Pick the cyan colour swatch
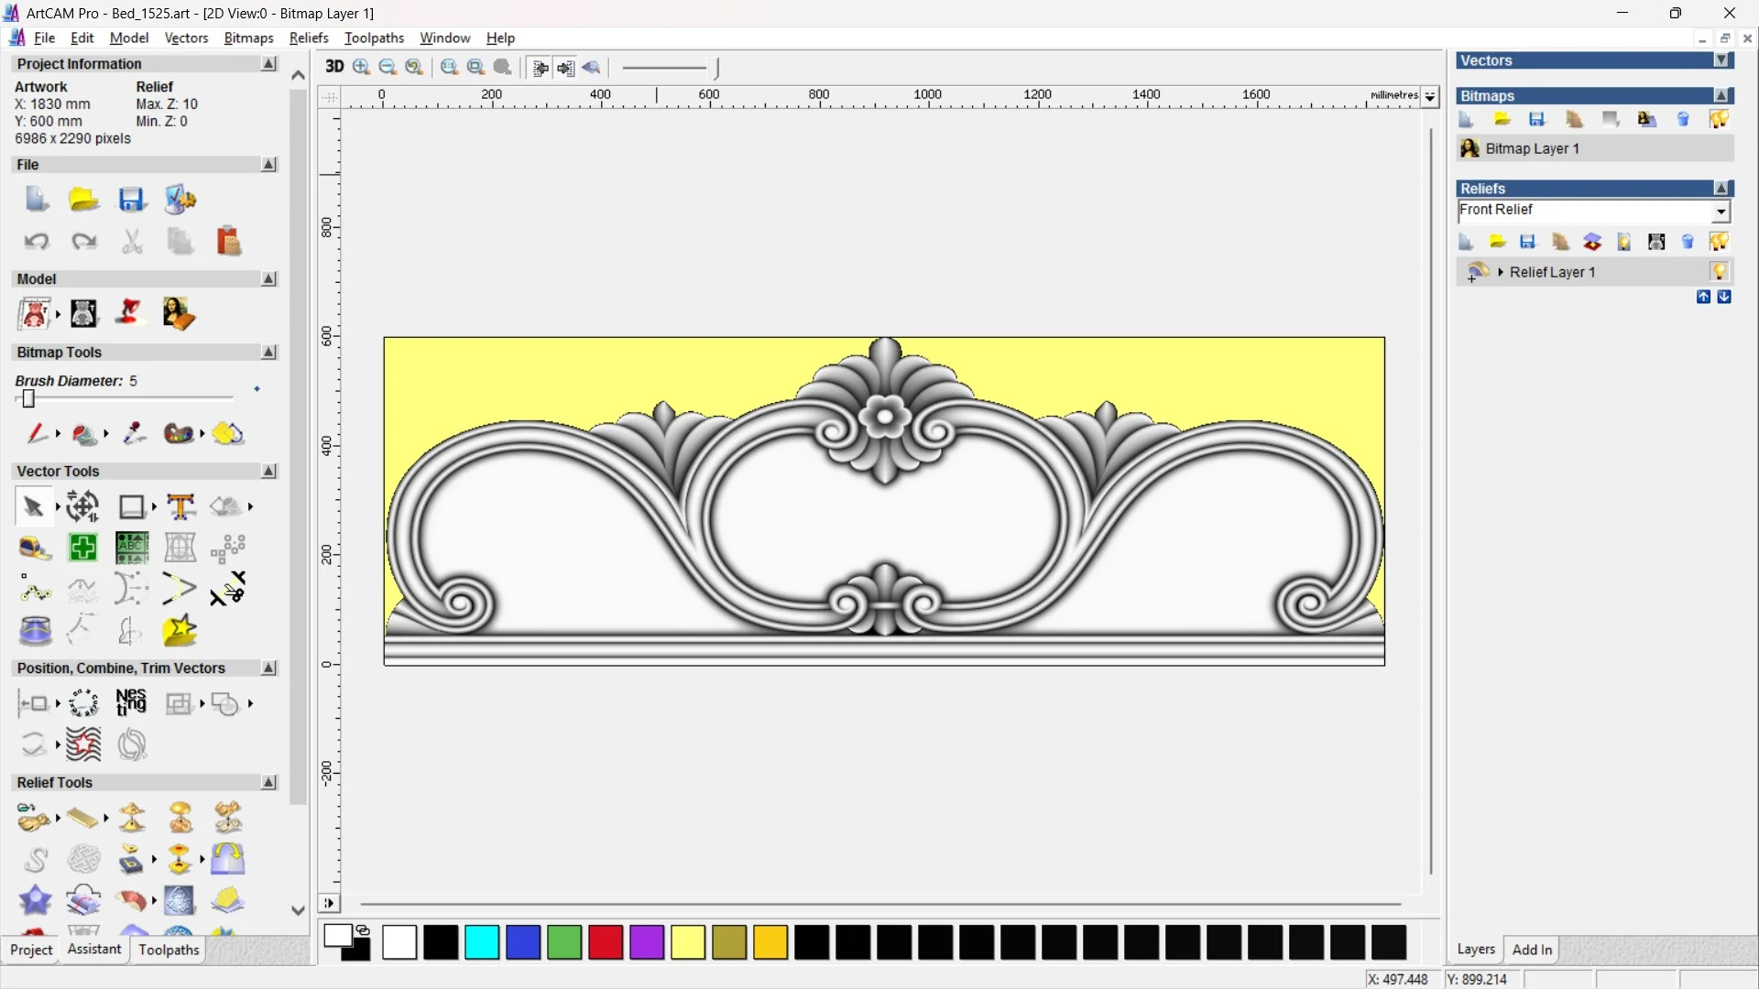 [481, 942]
